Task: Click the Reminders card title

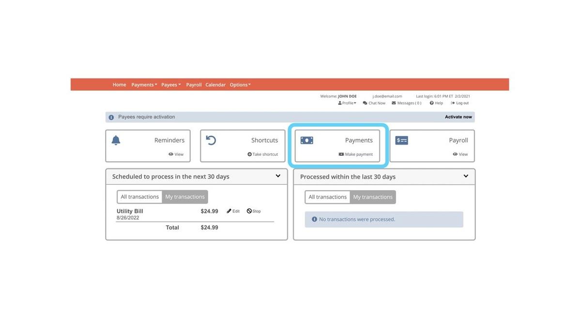Action: point(169,140)
